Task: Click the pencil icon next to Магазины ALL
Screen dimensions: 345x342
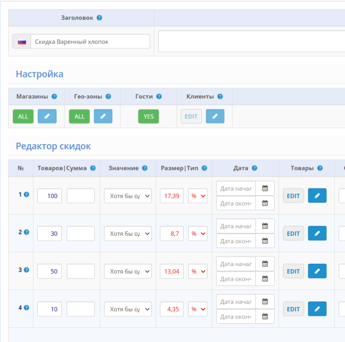Action: pyautogui.click(x=47, y=116)
